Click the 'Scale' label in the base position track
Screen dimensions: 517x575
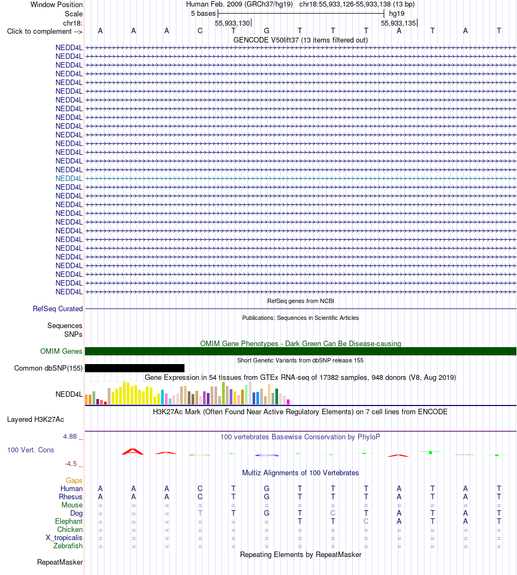[73, 14]
